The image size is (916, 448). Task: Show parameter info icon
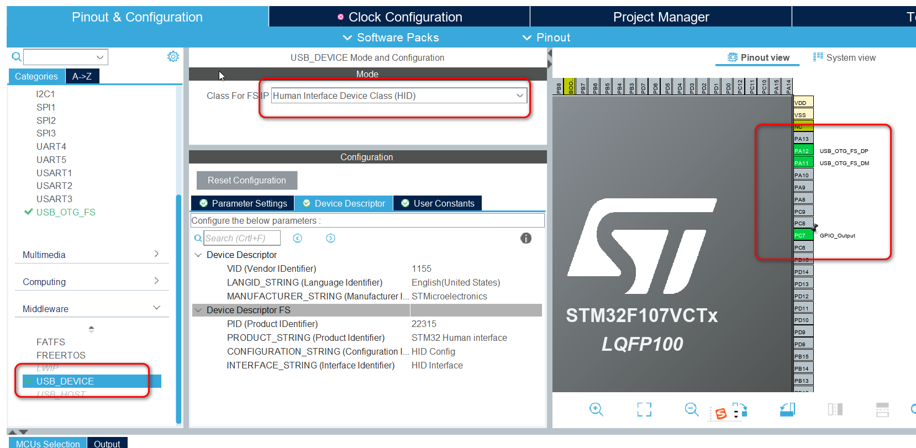click(x=526, y=238)
